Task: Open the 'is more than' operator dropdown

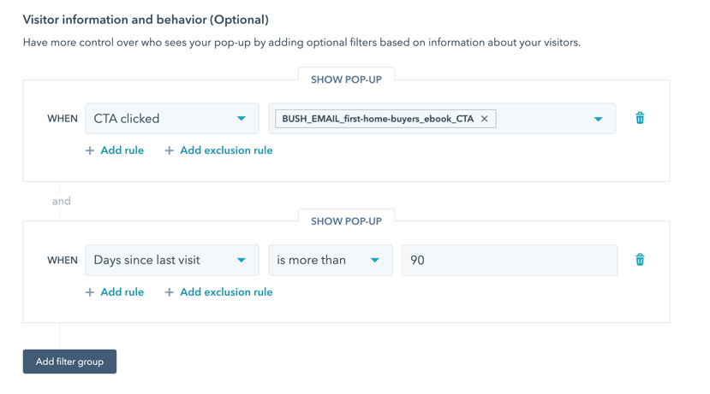Action: pos(330,261)
